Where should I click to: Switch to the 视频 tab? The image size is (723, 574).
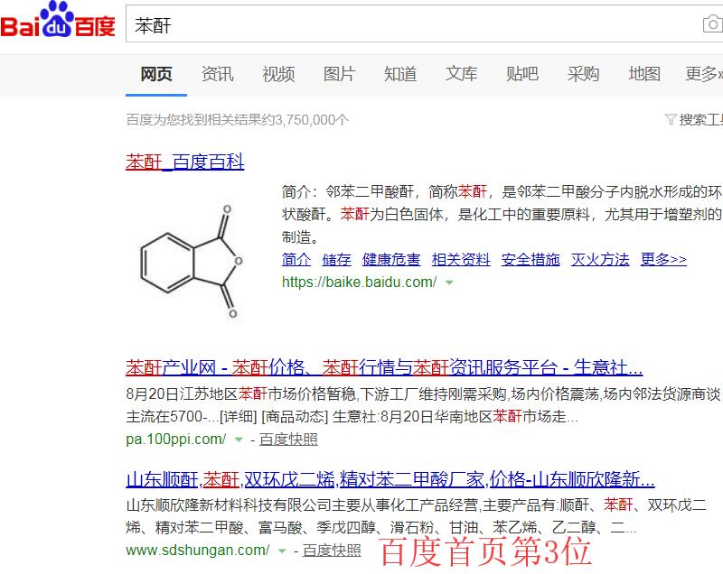point(278,74)
